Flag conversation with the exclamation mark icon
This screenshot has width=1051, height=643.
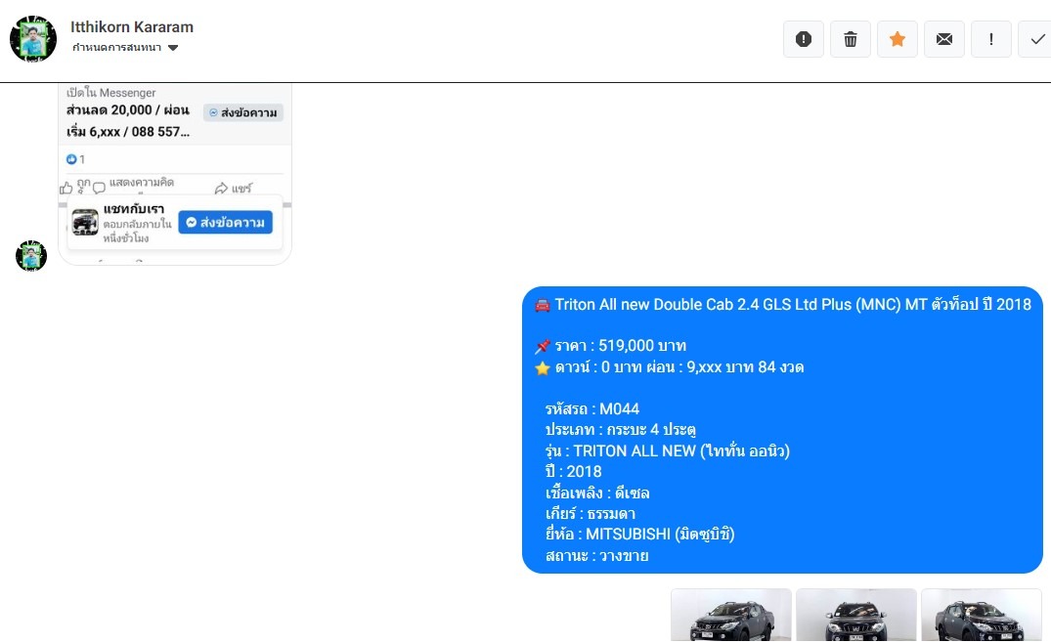click(990, 39)
